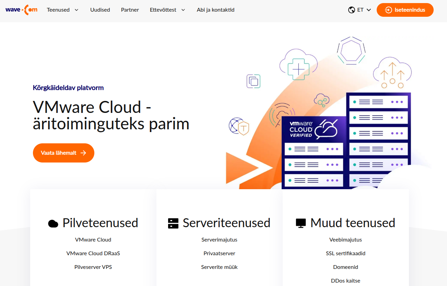
Task: Expand the Ettevõttest dropdown menu
Action: point(167,10)
